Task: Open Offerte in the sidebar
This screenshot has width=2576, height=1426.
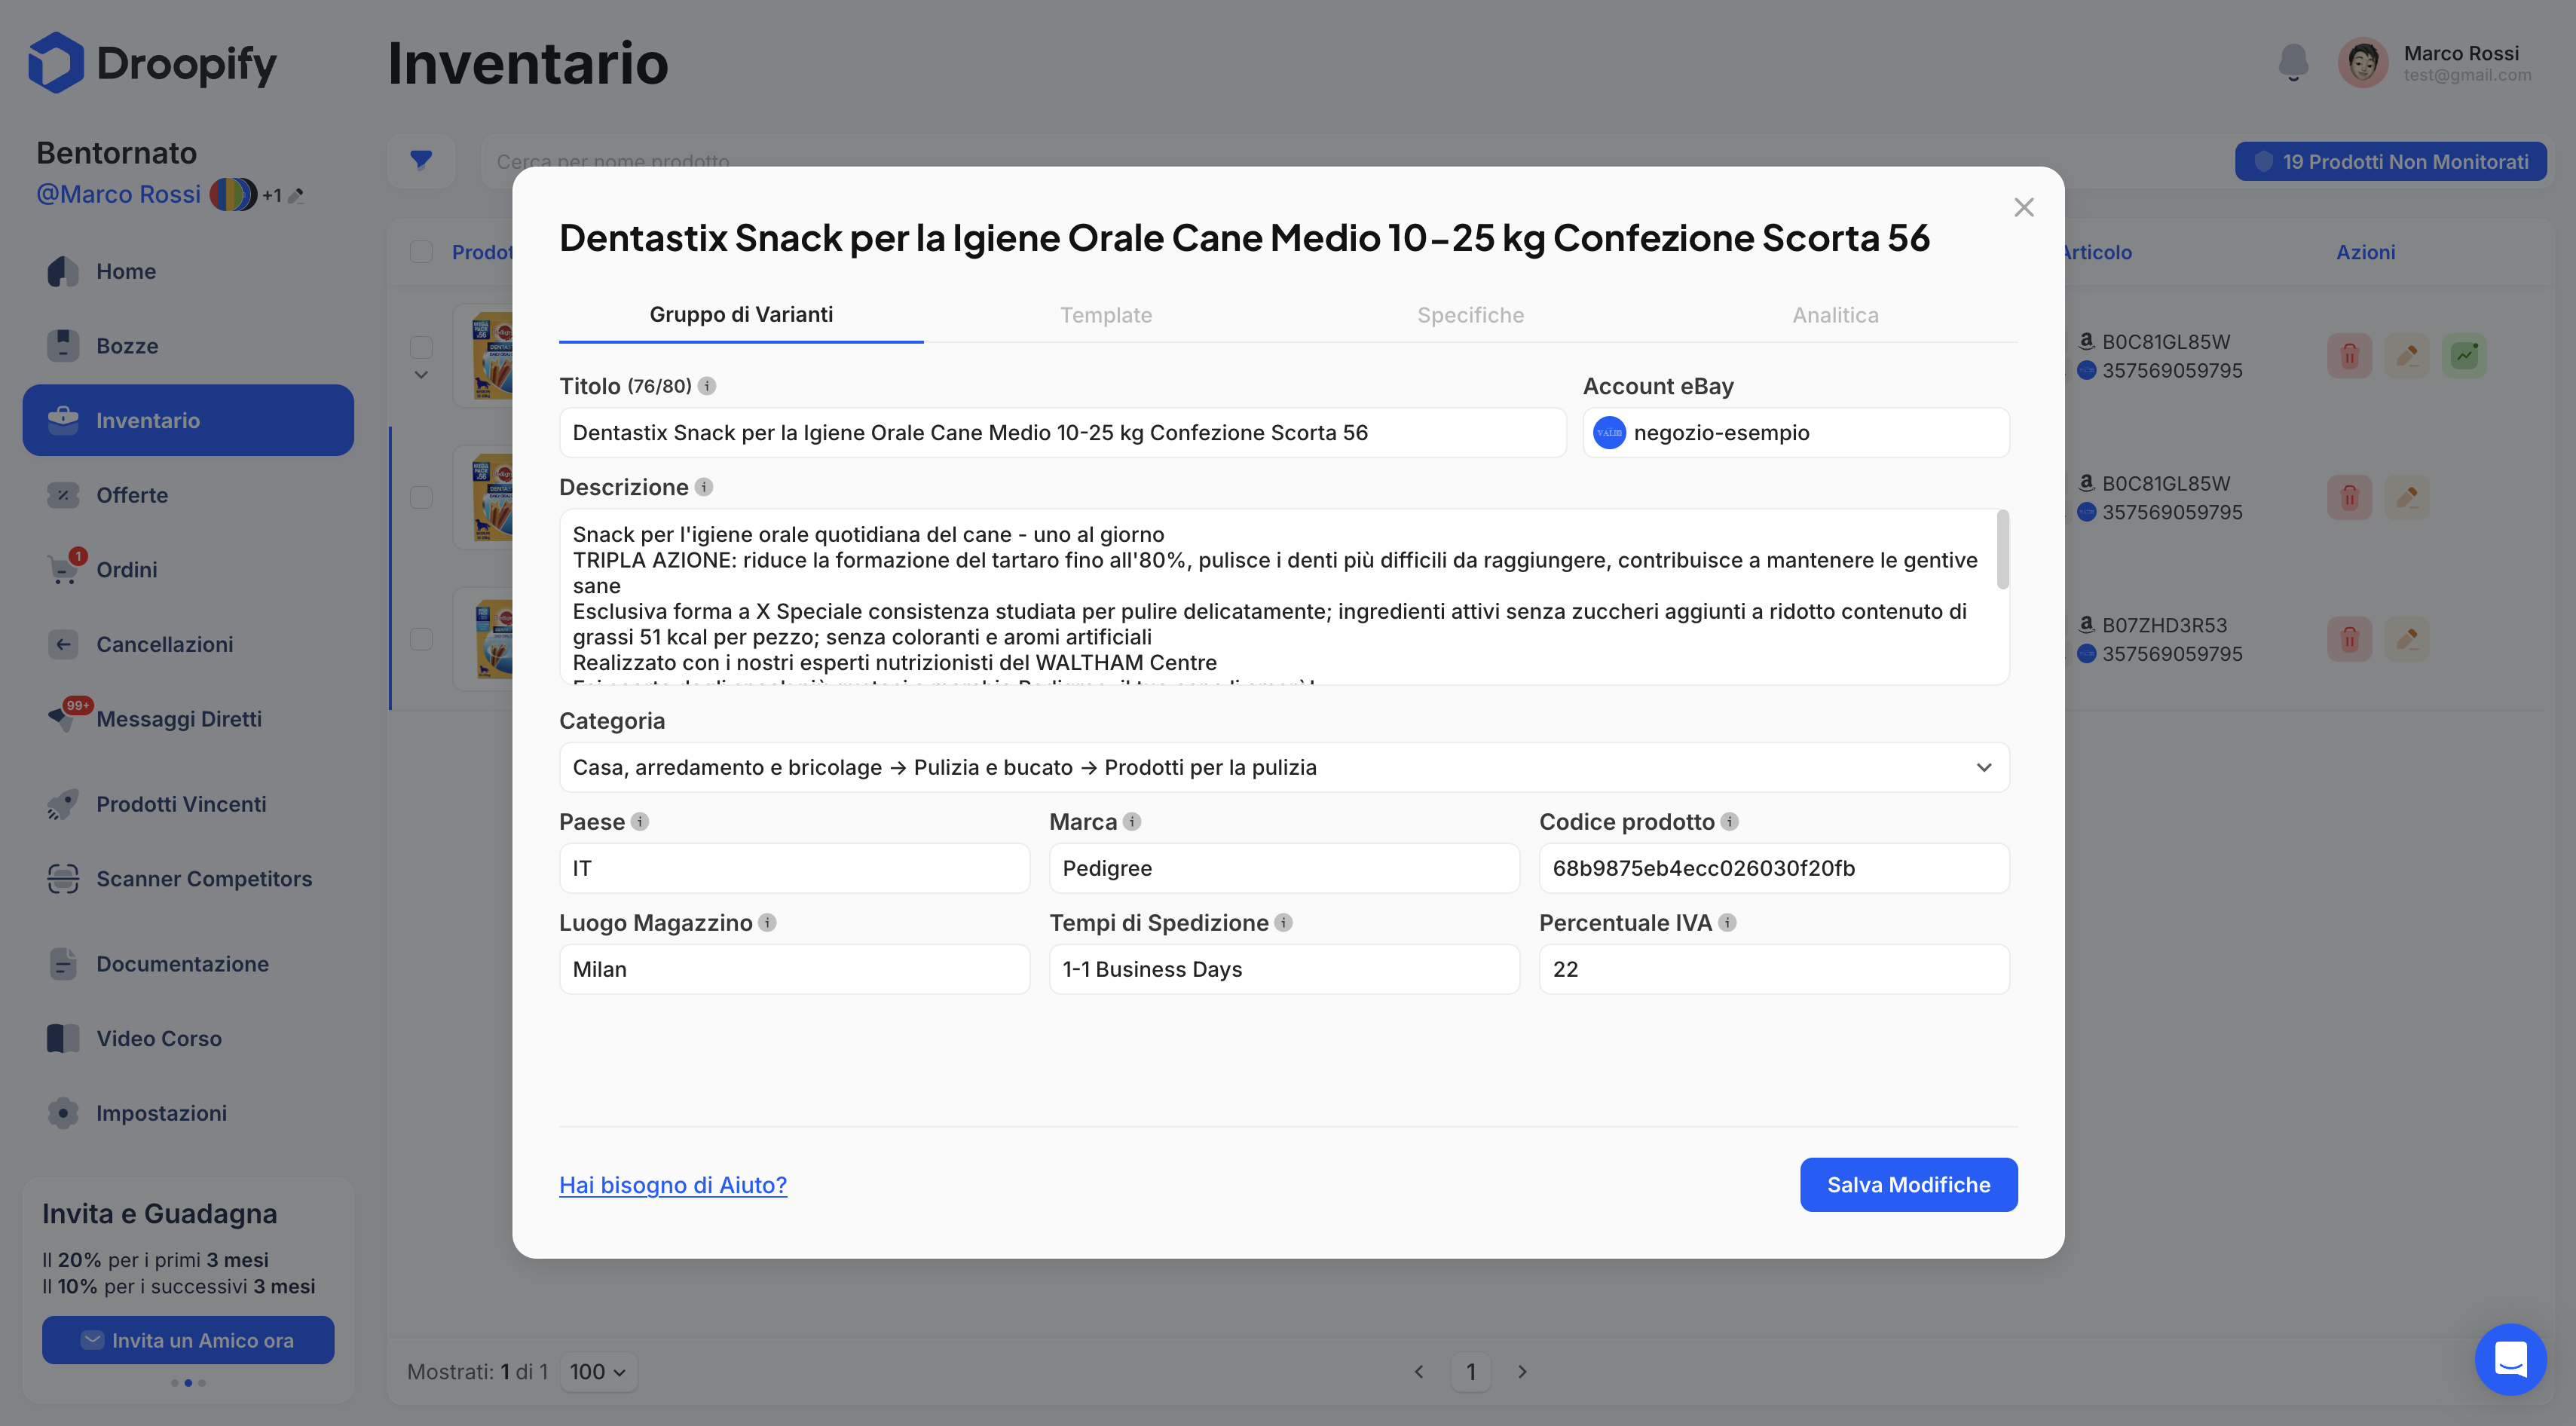Action: click(x=188, y=495)
